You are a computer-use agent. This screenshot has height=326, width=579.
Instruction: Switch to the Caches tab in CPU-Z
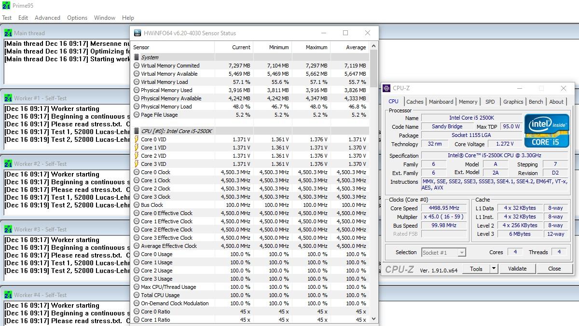(x=414, y=102)
